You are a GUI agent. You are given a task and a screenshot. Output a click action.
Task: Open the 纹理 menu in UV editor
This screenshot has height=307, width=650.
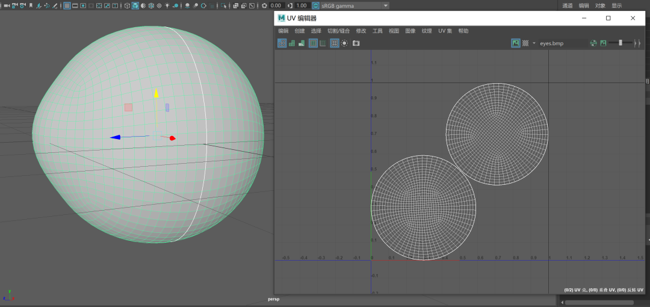pos(427,31)
